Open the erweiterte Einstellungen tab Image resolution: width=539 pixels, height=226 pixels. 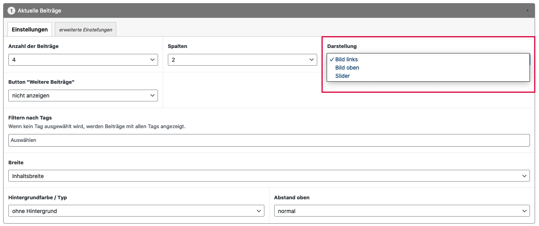pos(85,29)
